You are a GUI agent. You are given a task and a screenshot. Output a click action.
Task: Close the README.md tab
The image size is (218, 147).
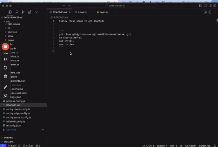(70, 12)
